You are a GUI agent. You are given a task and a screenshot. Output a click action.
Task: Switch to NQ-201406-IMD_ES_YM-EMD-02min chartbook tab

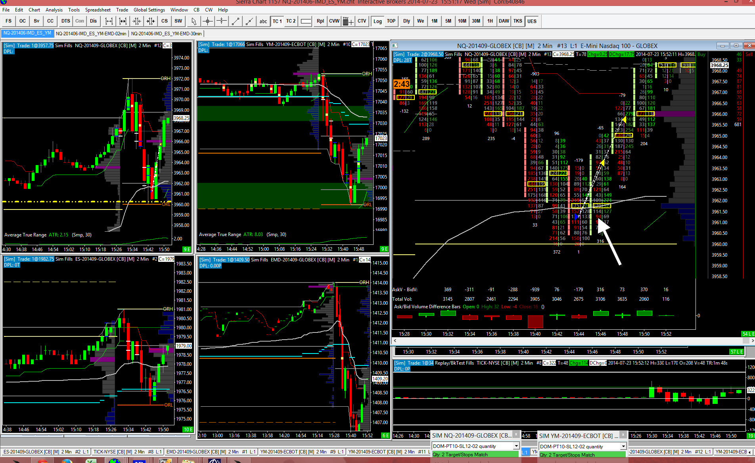[x=91, y=33]
